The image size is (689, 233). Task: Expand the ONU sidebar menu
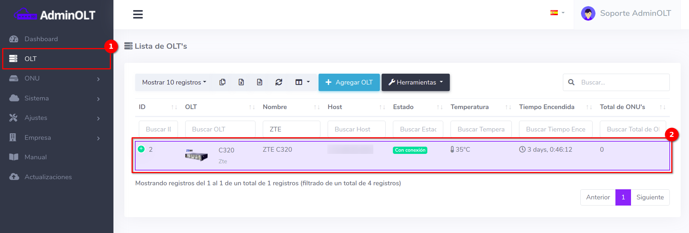[x=54, y=78]
